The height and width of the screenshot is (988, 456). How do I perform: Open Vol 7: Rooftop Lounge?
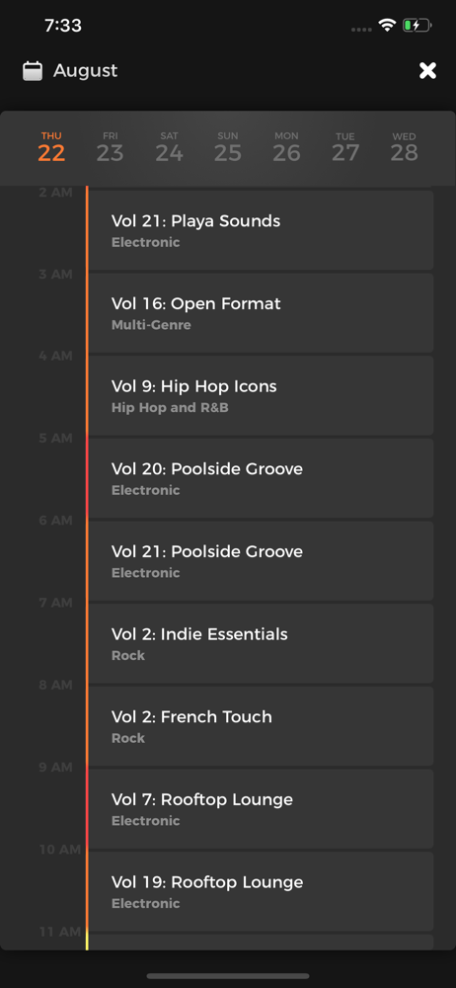(x=261, y=808)
